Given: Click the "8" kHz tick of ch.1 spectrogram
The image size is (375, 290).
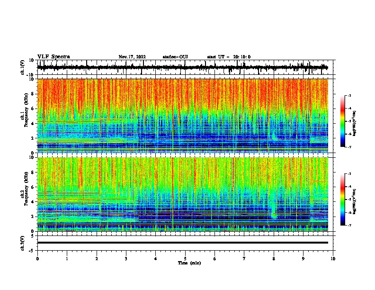Looking at the screenshot, I should pos(33,94).
